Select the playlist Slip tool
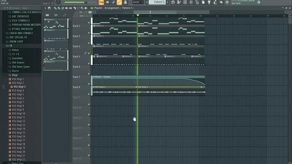 point(70,8)
